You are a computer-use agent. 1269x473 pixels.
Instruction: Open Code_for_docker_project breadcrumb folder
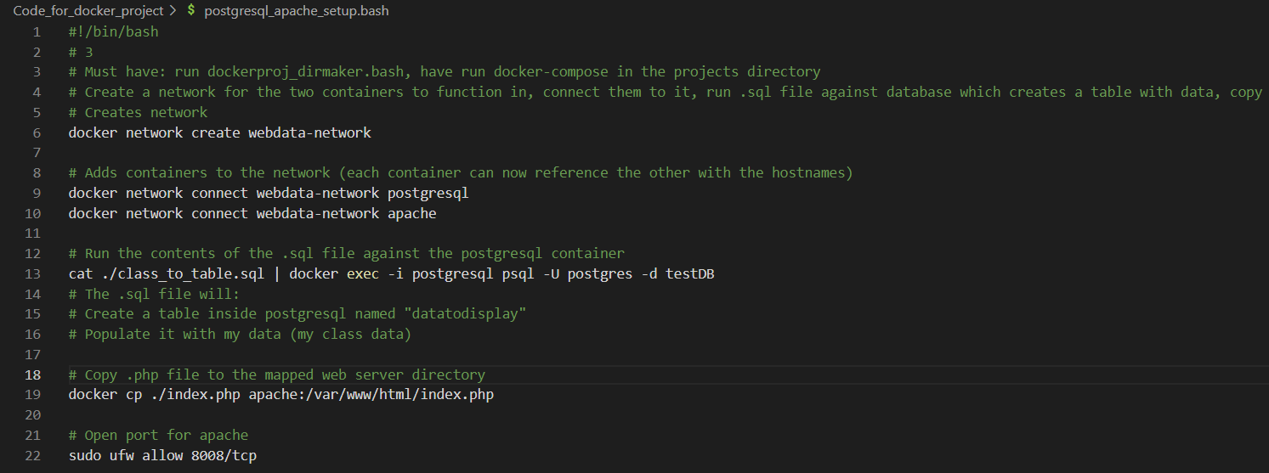pos(89,11)
